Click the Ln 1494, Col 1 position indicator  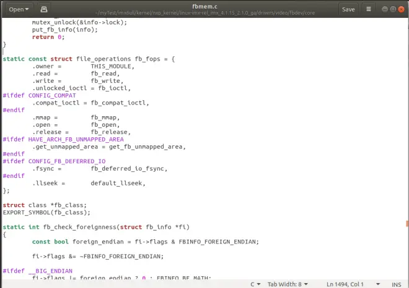click(x=345, y=284)
